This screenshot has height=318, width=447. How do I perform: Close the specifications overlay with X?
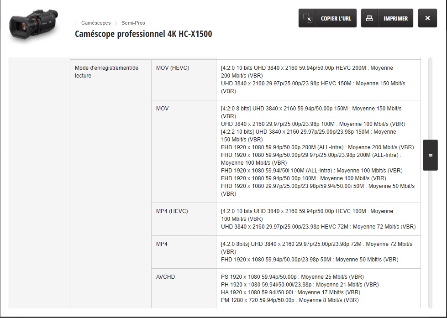click(427, 18)
